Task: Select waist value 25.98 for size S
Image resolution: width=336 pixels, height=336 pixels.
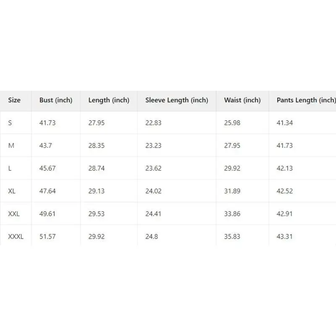Action: click(x=232, y=123)
